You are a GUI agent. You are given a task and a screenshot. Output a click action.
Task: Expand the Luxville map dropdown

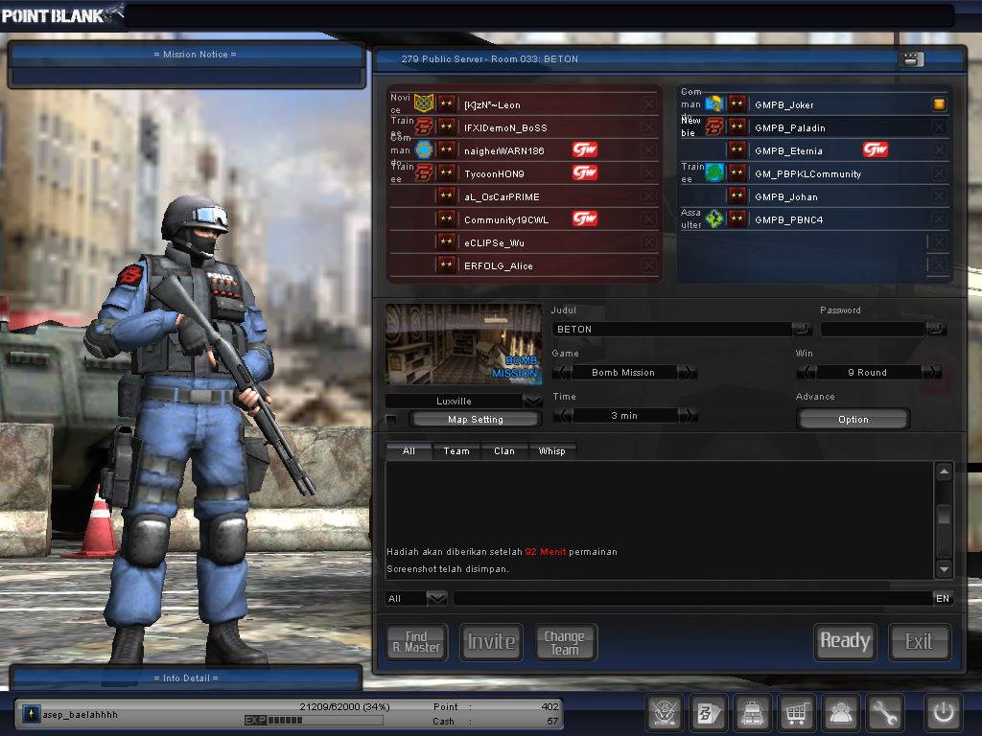(x=533, y=402)
